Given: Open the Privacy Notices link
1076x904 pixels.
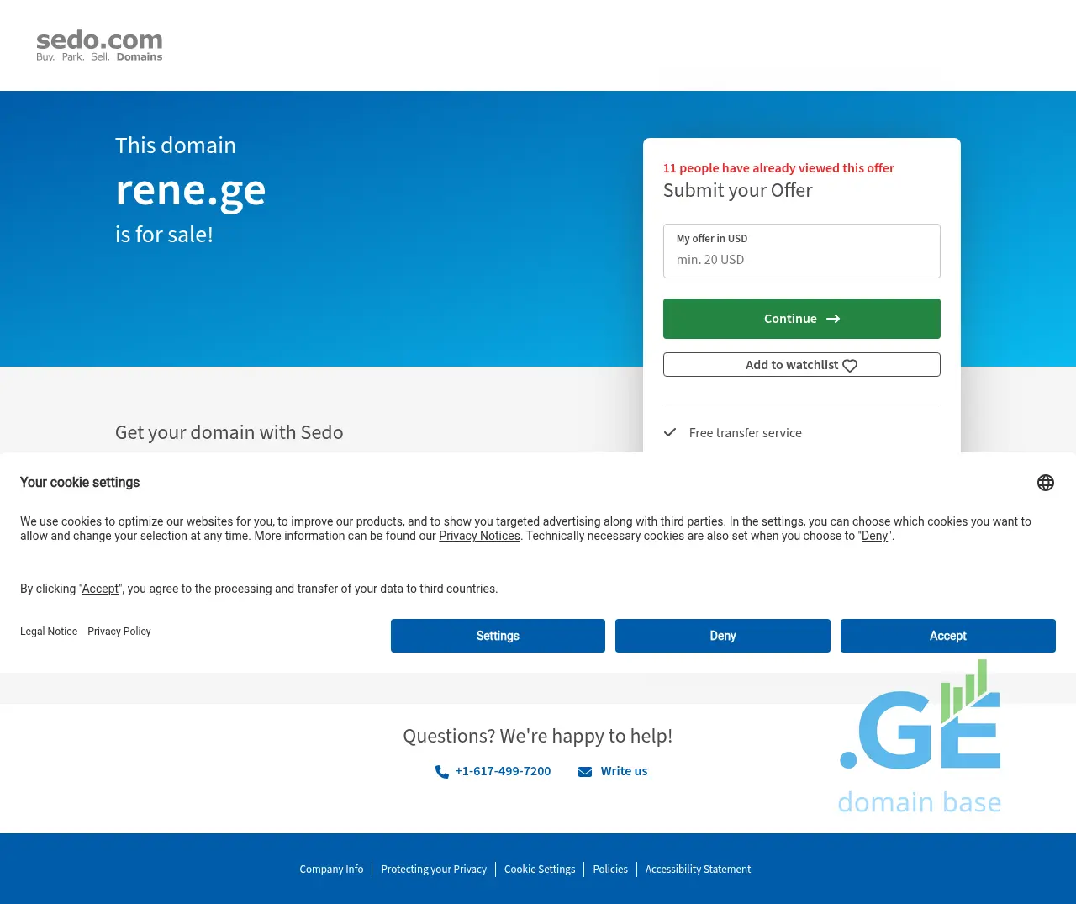Looking at the screenshot, I should 479,537.
